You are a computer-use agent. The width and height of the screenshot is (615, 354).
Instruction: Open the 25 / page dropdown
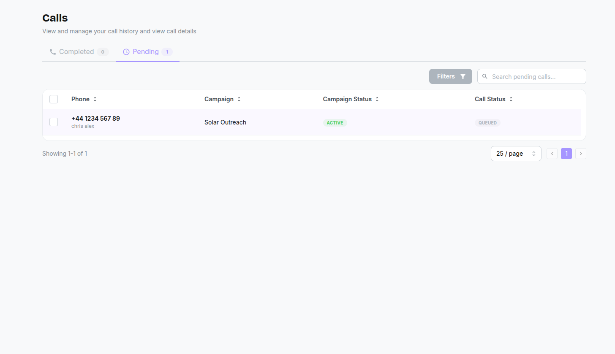[x=516, y=154]
